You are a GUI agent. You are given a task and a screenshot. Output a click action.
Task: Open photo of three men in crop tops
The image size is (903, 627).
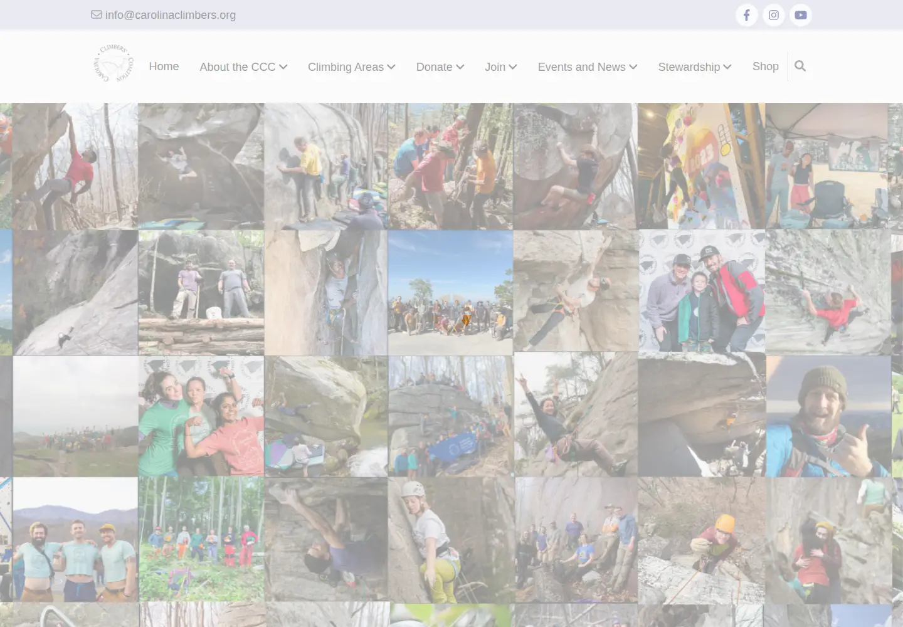(75, 539)
